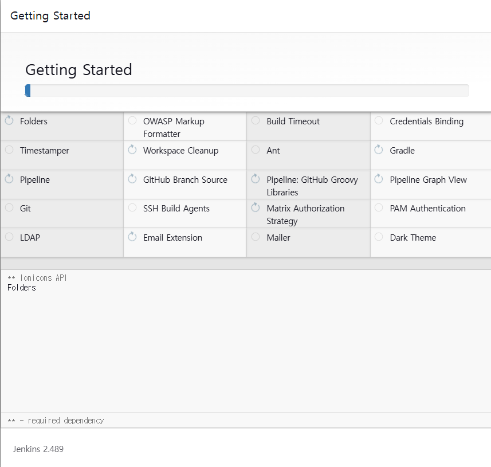Click the 'Folders' entry in install log
Viewport: 491px width, 467px height.
click(22, 288)
